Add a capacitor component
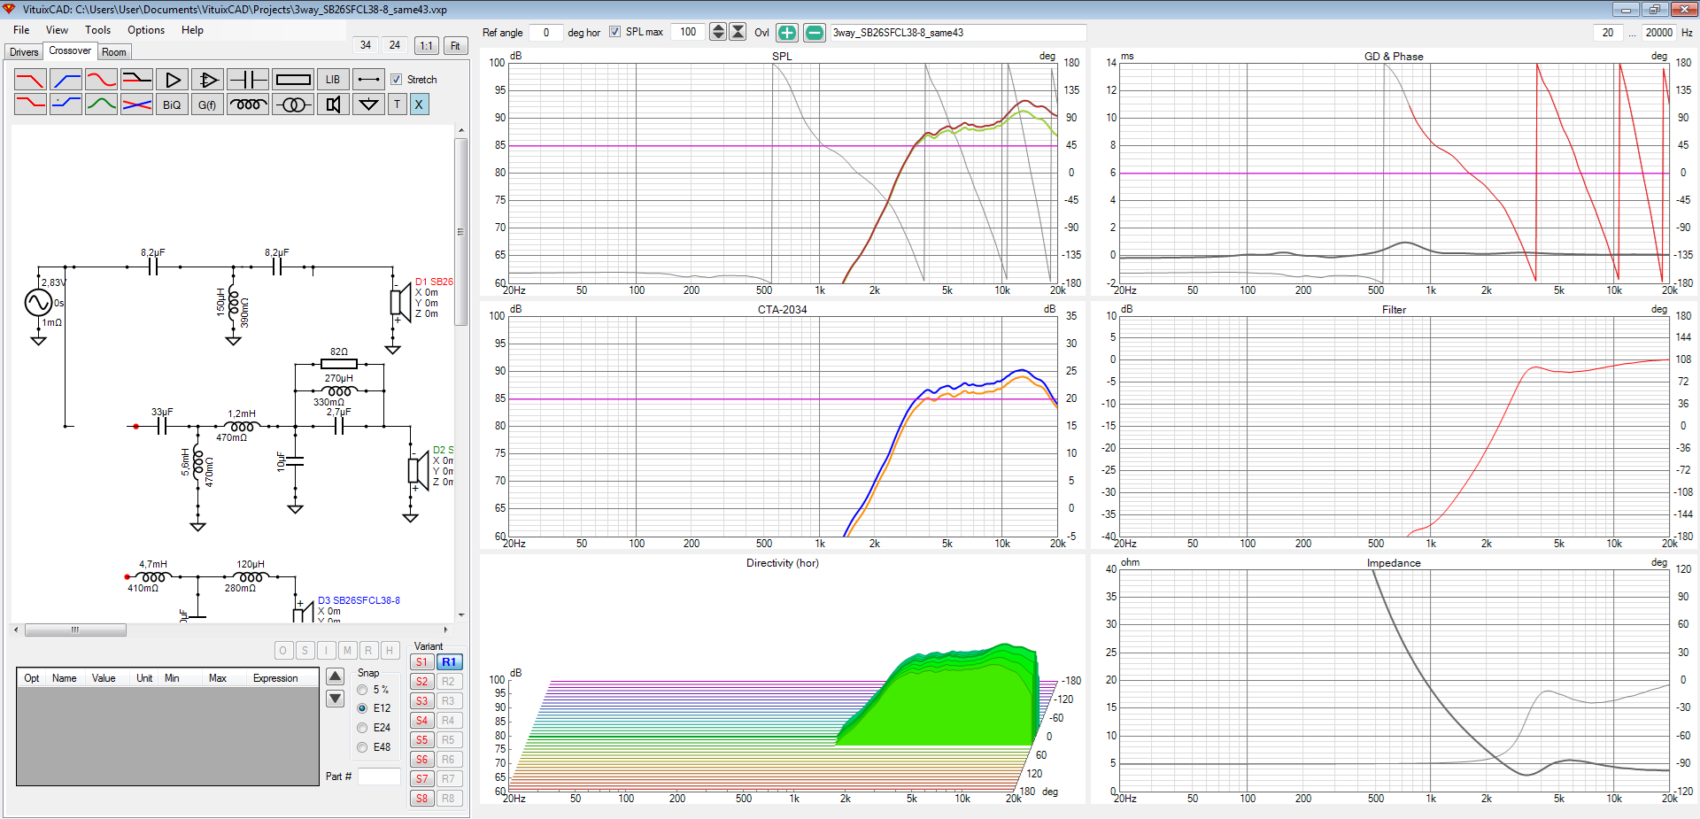 point(248,80)
